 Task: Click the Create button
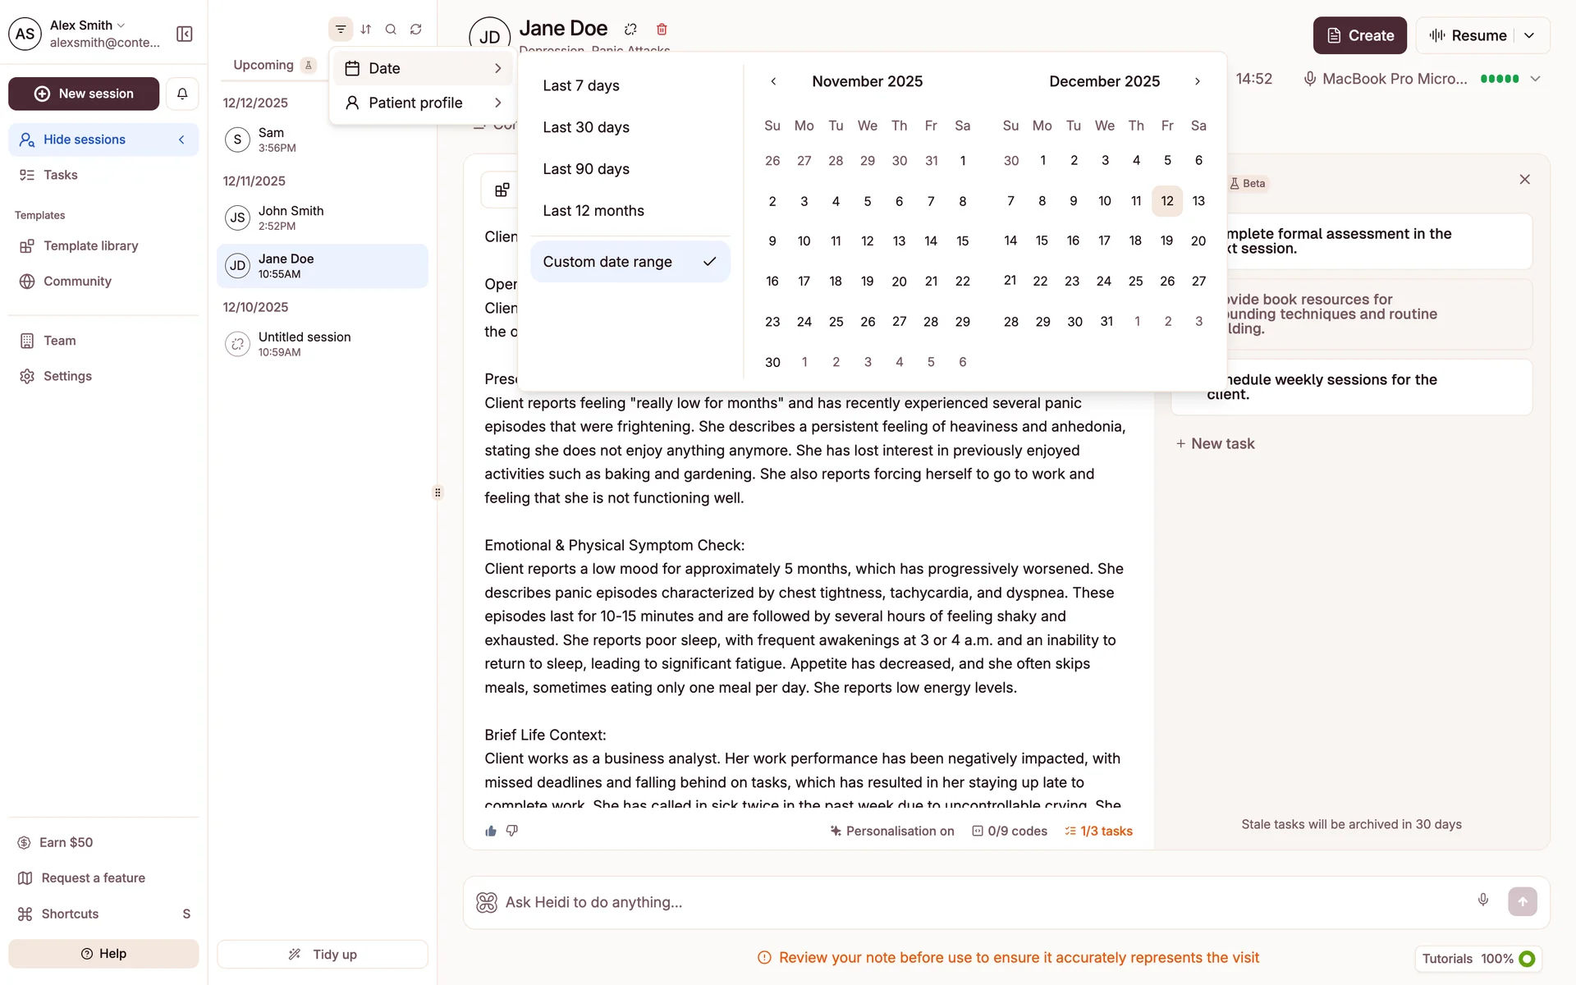(1359, 35)
